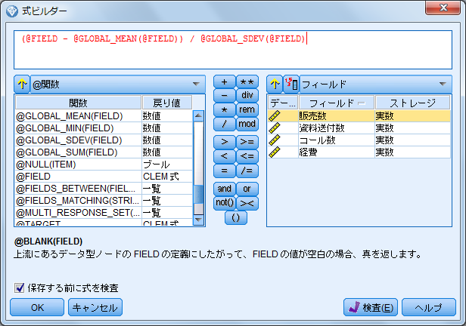Image resolution: width=466 pixels, height=326 pixels.
Task: Click the less-than < operator
Action: pyautogui.click(x=225, y=156)
